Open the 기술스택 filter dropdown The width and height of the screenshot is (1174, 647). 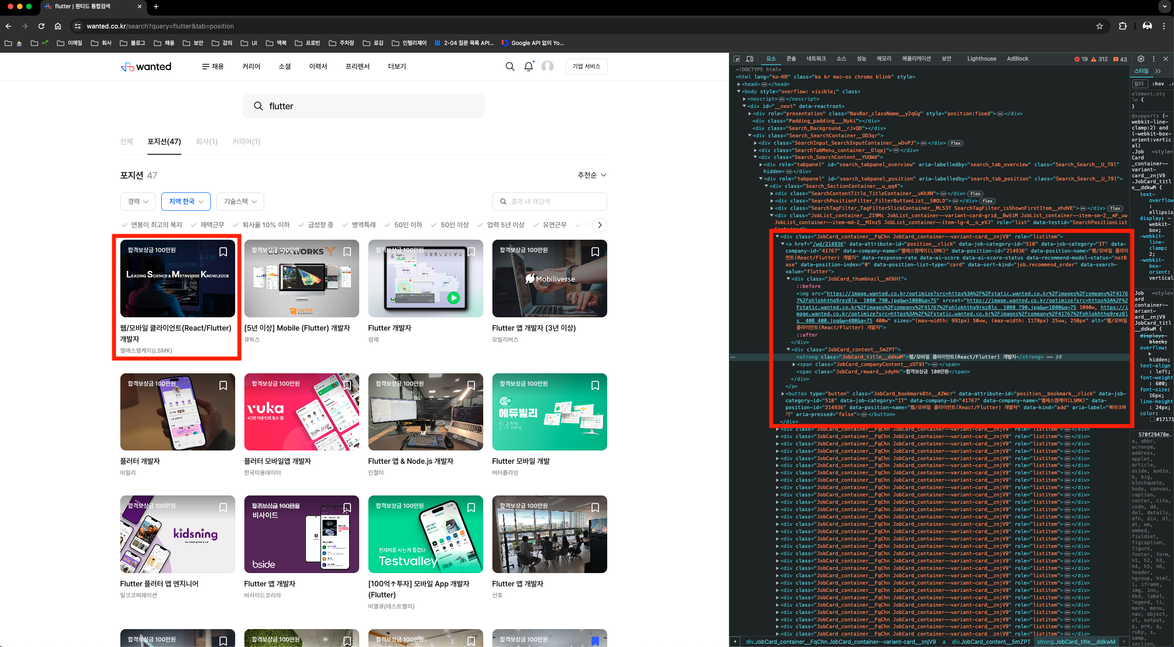click(240, 202)
